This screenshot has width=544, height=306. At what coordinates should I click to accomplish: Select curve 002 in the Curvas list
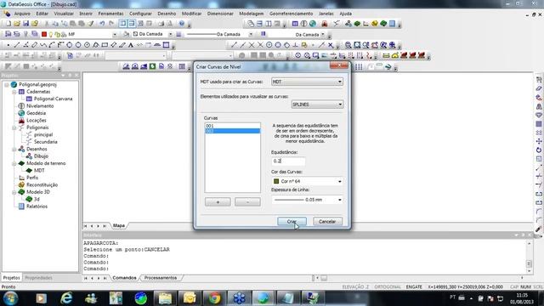232,131
